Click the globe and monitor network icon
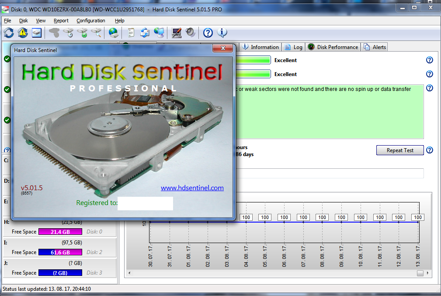Image resolution: width=441 pixels, height=296 pixels. click(159, 33)
